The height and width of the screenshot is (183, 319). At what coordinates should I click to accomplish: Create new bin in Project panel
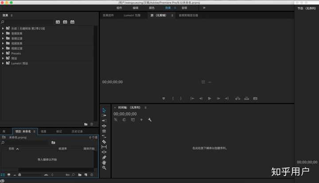pos(80,175)
